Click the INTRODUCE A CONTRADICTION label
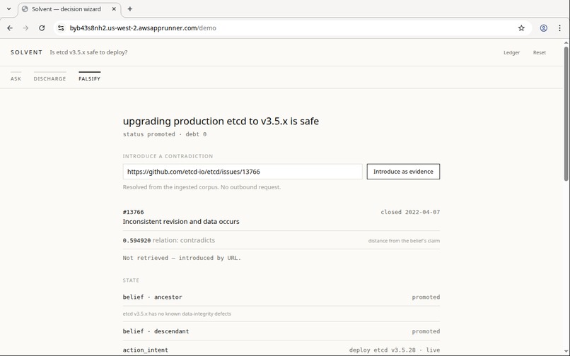Image resolution: width=570 pixels, height=356 pixels. pyautogui.click(x=168, y=156)
